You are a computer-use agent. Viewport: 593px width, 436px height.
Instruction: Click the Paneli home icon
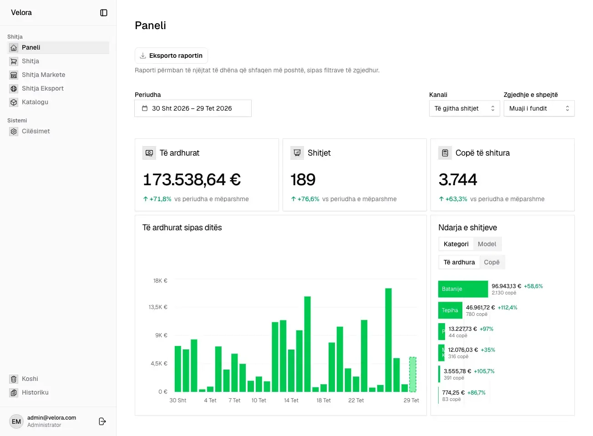coord(14,47)
